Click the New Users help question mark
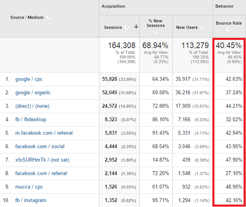246x207 pixels. pos(203,27)
